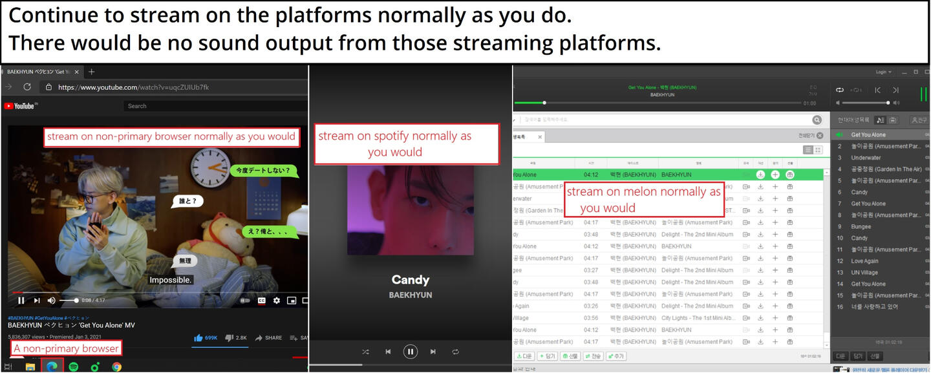Image resolution: width=931 pixels, height=373 pixels.
Task: Share the YouTube video
Action: tap(268, 337)
